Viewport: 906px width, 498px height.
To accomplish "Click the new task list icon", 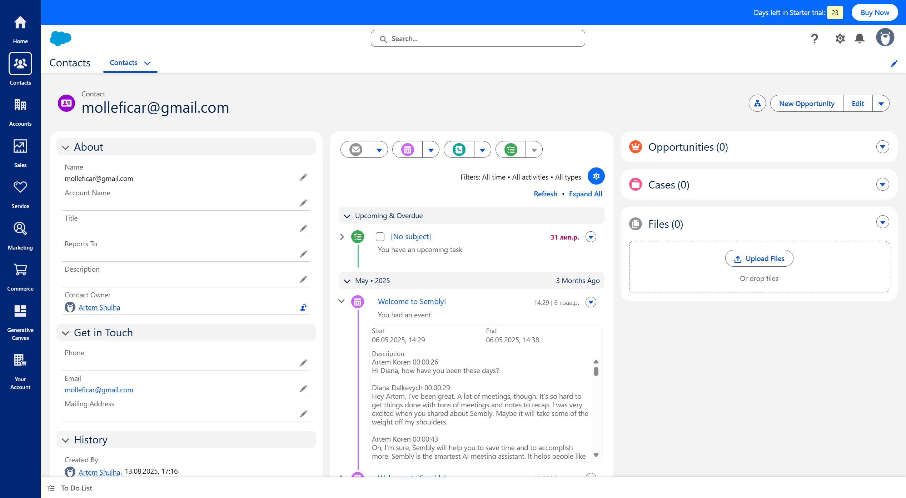I will [511, 150].
